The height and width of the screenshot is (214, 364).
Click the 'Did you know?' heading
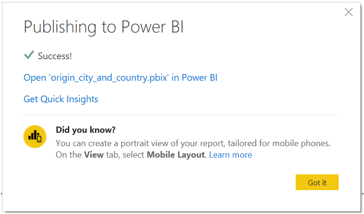(86, 130)
